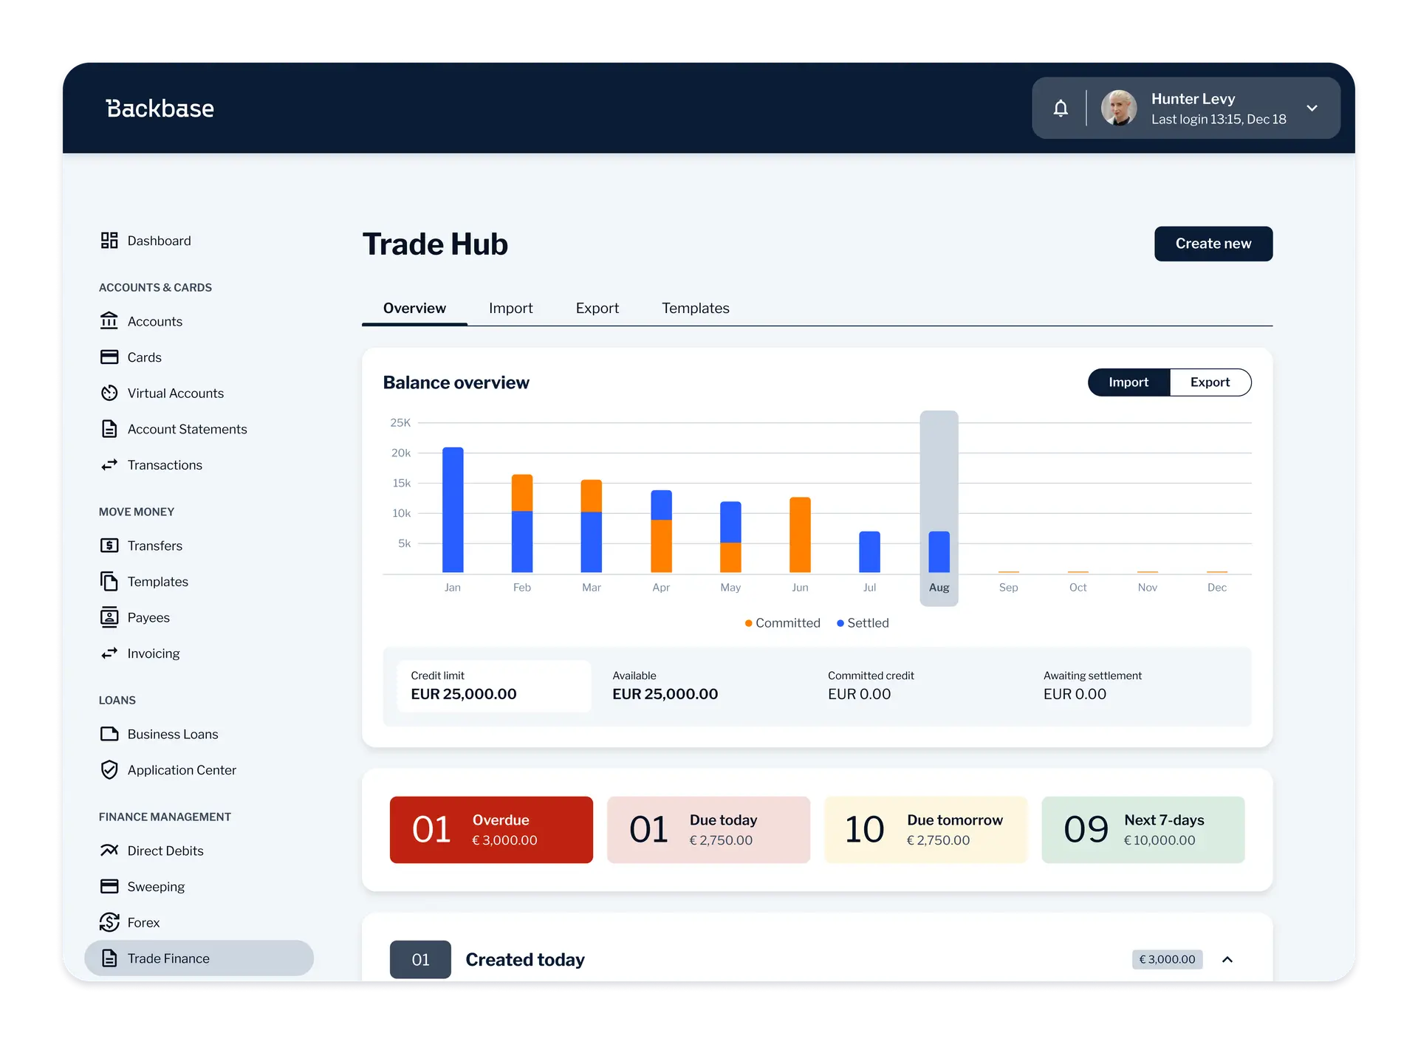Click the Application Center shield icon
The image size is (1418, 1044).
[x=109, y=770]
